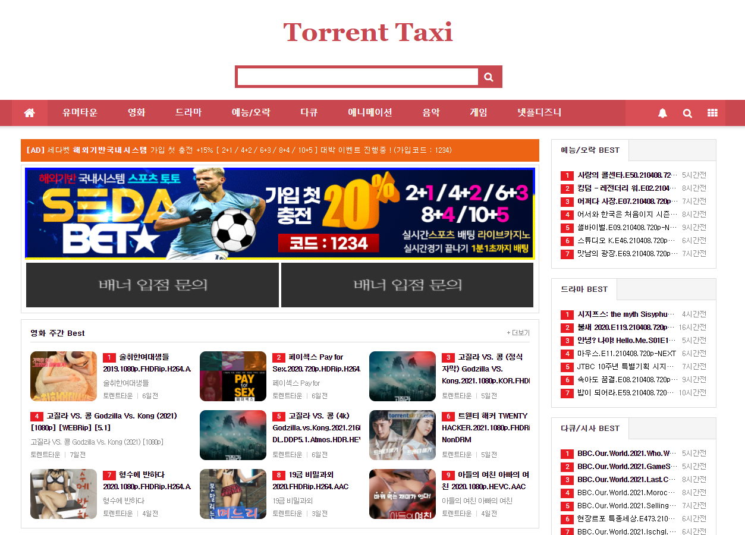Open thumbnail for 트웬티 해커 movie
Viewport: 745px width, 535px height.
403,435
